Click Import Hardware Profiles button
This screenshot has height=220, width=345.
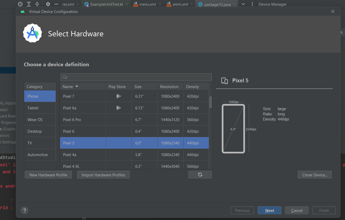(x=103, y=175)
